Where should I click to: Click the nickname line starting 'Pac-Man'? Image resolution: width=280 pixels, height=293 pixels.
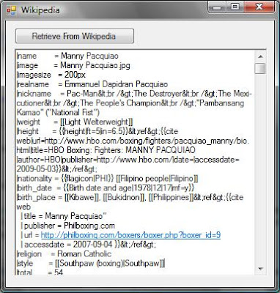tap(134, 94)
